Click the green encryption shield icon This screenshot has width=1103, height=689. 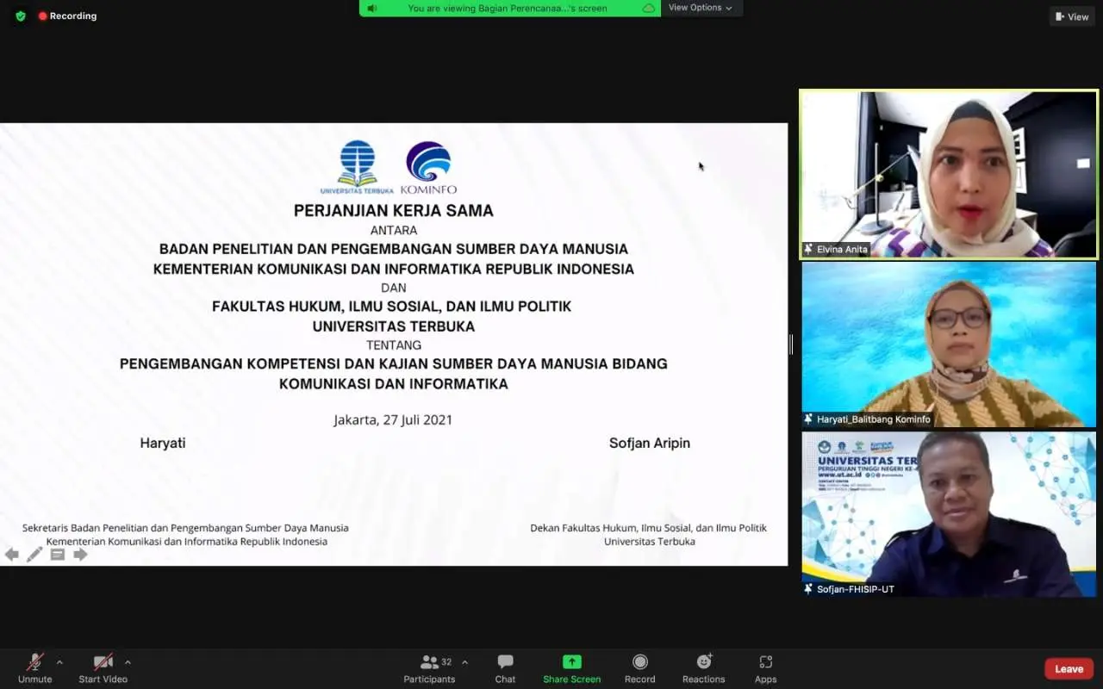click(x=21, y=16)
